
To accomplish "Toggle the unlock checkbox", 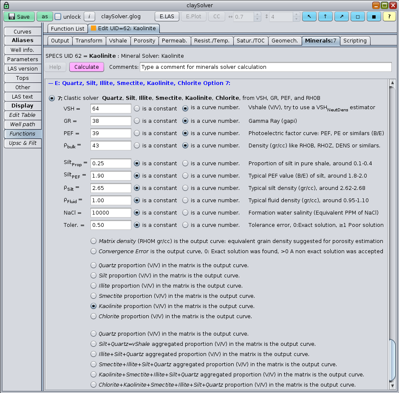I will pos(58,17).
